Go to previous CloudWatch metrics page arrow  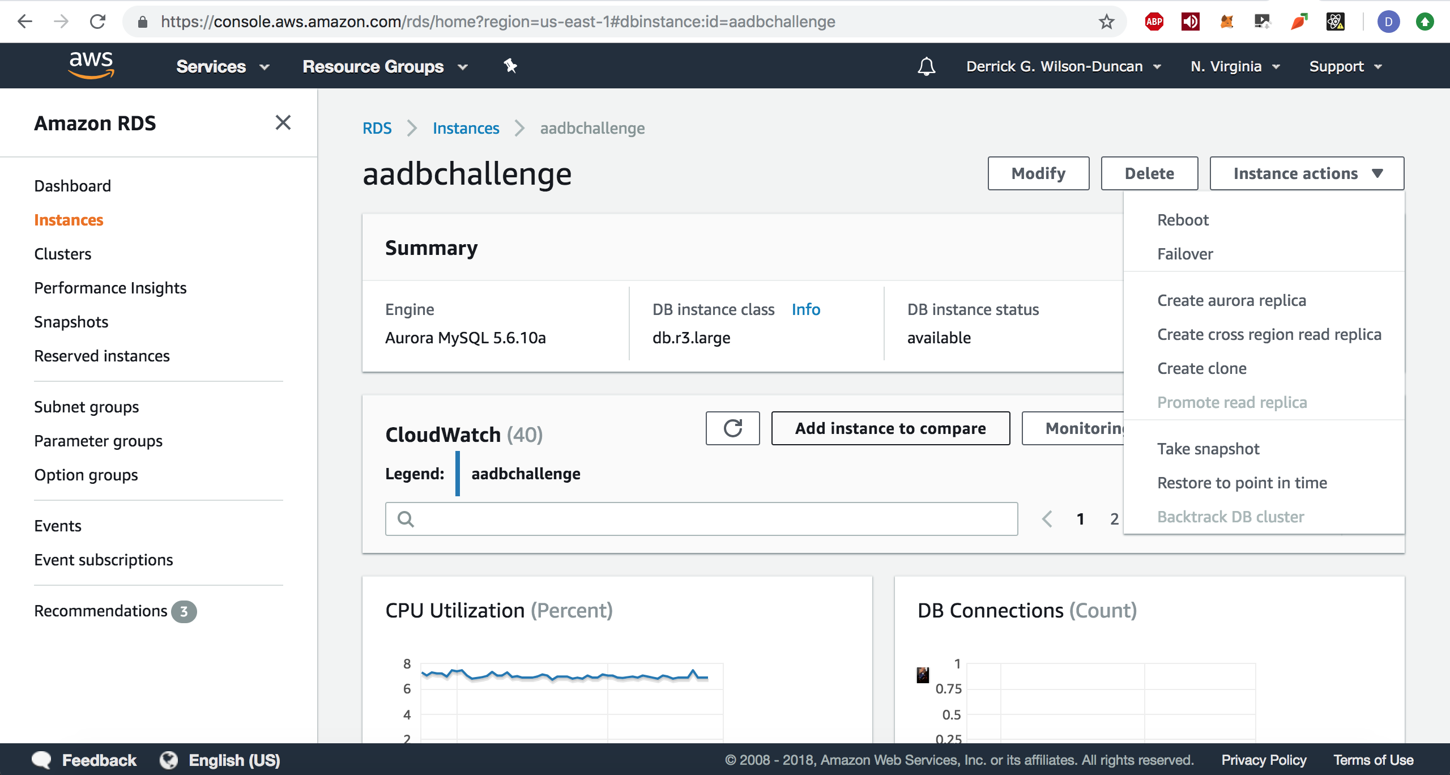click(x=1047, y=518)
